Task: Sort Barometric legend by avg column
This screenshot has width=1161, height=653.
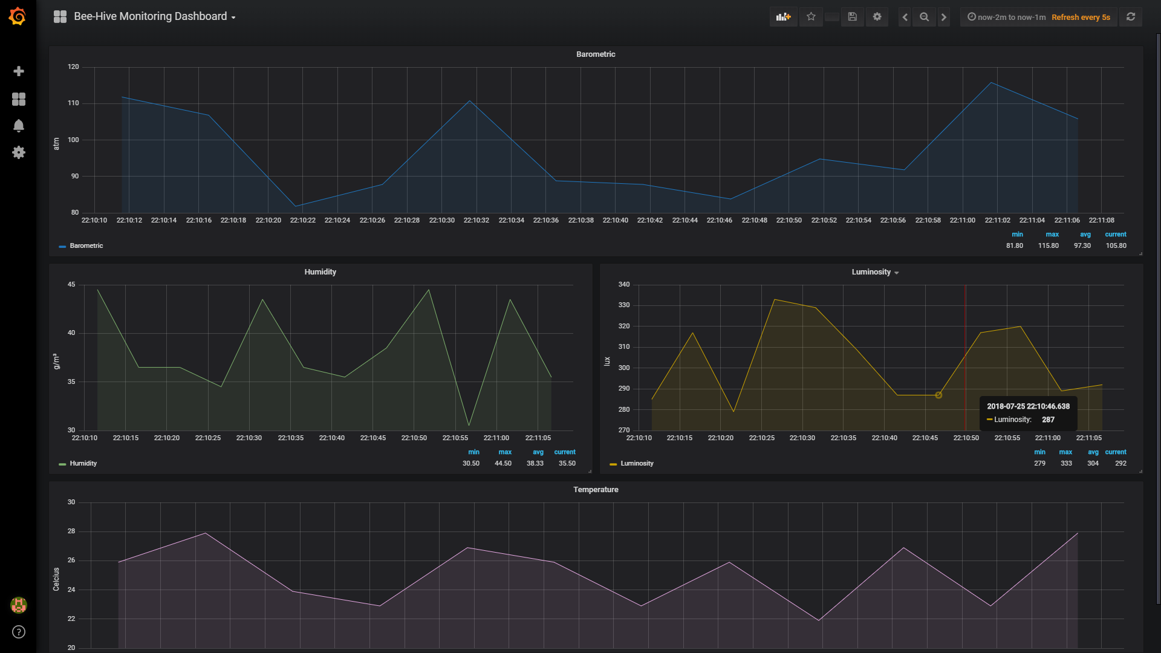Action: point(1085,235)
